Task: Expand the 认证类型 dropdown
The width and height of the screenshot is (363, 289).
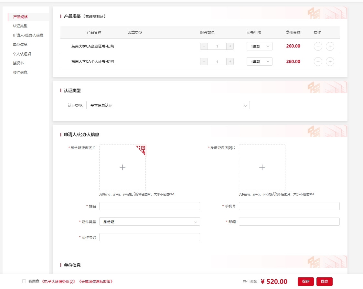Action: coord(168,105)
